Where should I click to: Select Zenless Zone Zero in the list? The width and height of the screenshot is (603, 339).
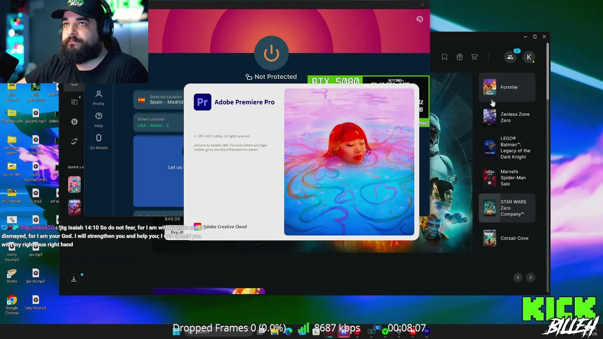(x=507, y=117)
